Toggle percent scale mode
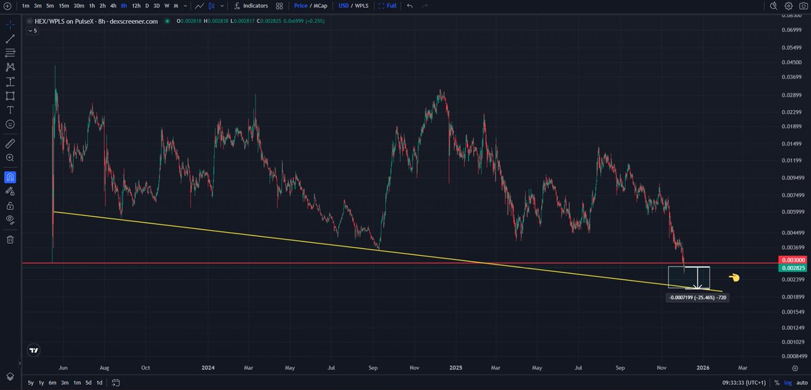This screenshot has height=390, width=811. tap(776, 383)
